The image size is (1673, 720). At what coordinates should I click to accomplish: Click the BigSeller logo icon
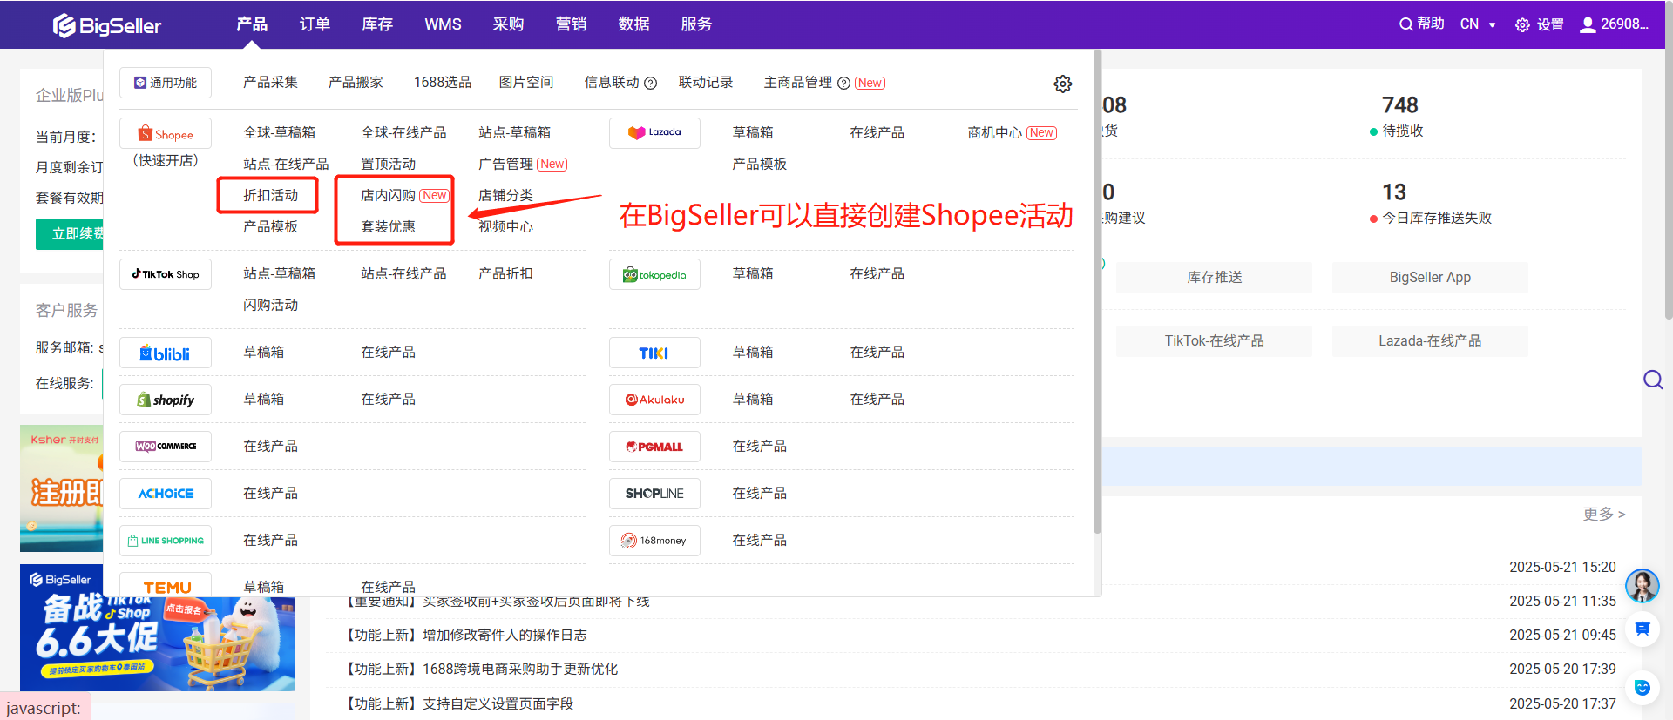64,25
